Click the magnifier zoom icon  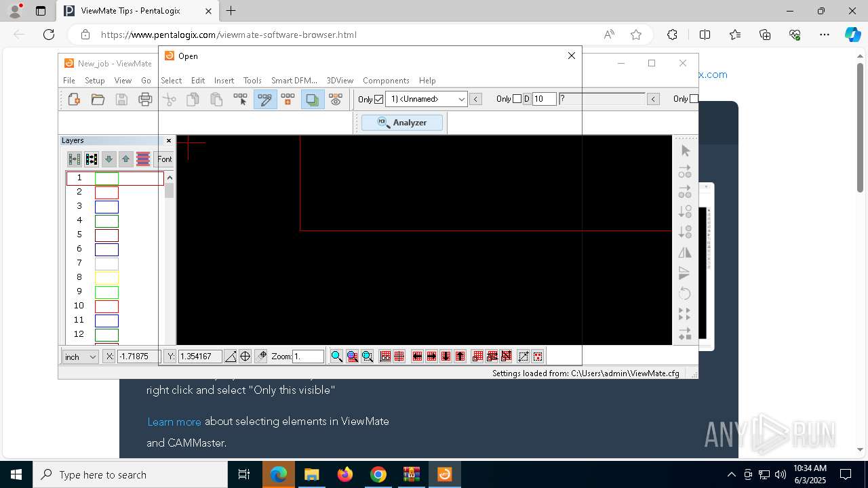[x=336, y=357]
